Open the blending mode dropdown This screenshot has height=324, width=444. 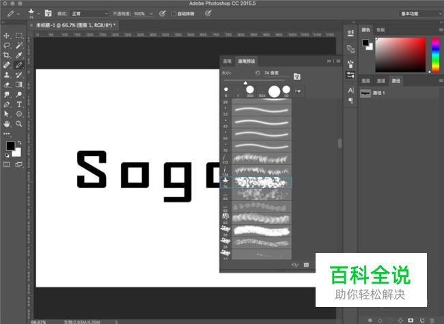[x=89, y=14]
